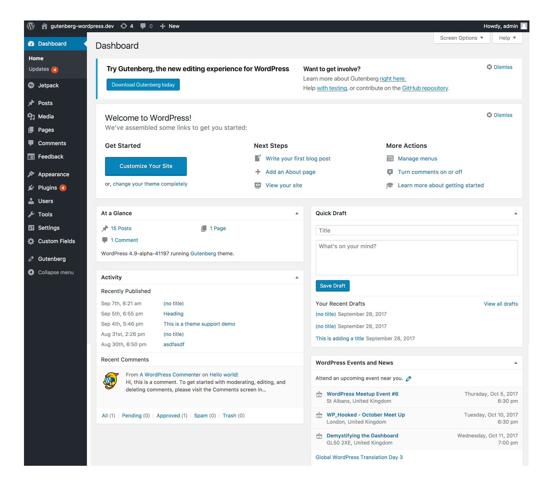This screenshot has width=553, height=487.
Task: Click Turn comments on or off link
Action: [430, 172]
